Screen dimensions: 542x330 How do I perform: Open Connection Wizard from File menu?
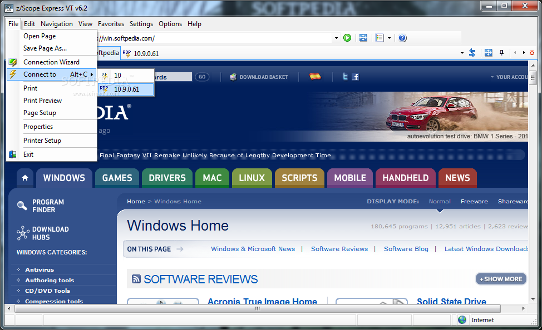51,62
